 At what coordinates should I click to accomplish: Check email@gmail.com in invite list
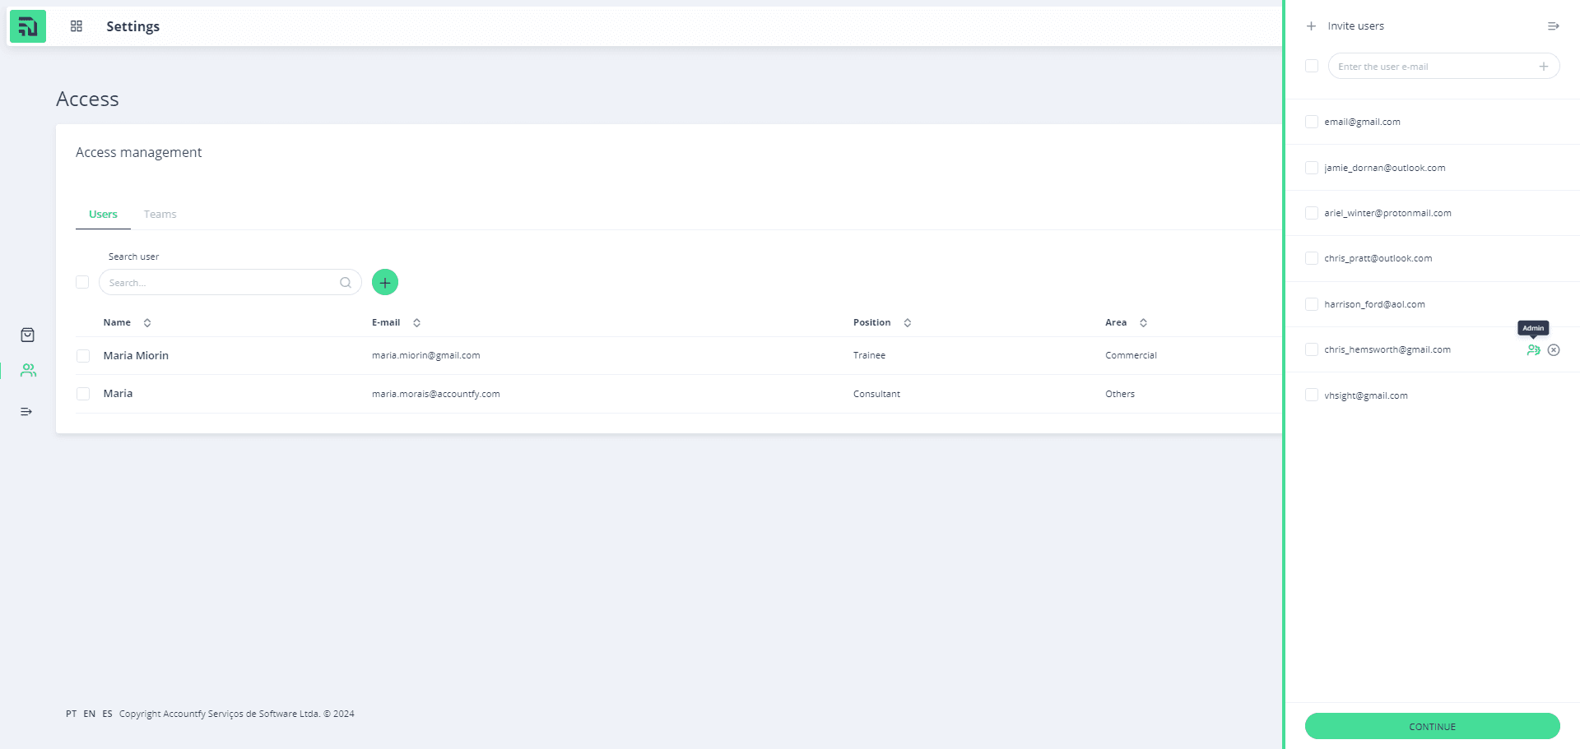[1312, 122]
